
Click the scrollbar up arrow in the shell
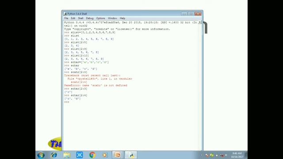tap(199, 23)
